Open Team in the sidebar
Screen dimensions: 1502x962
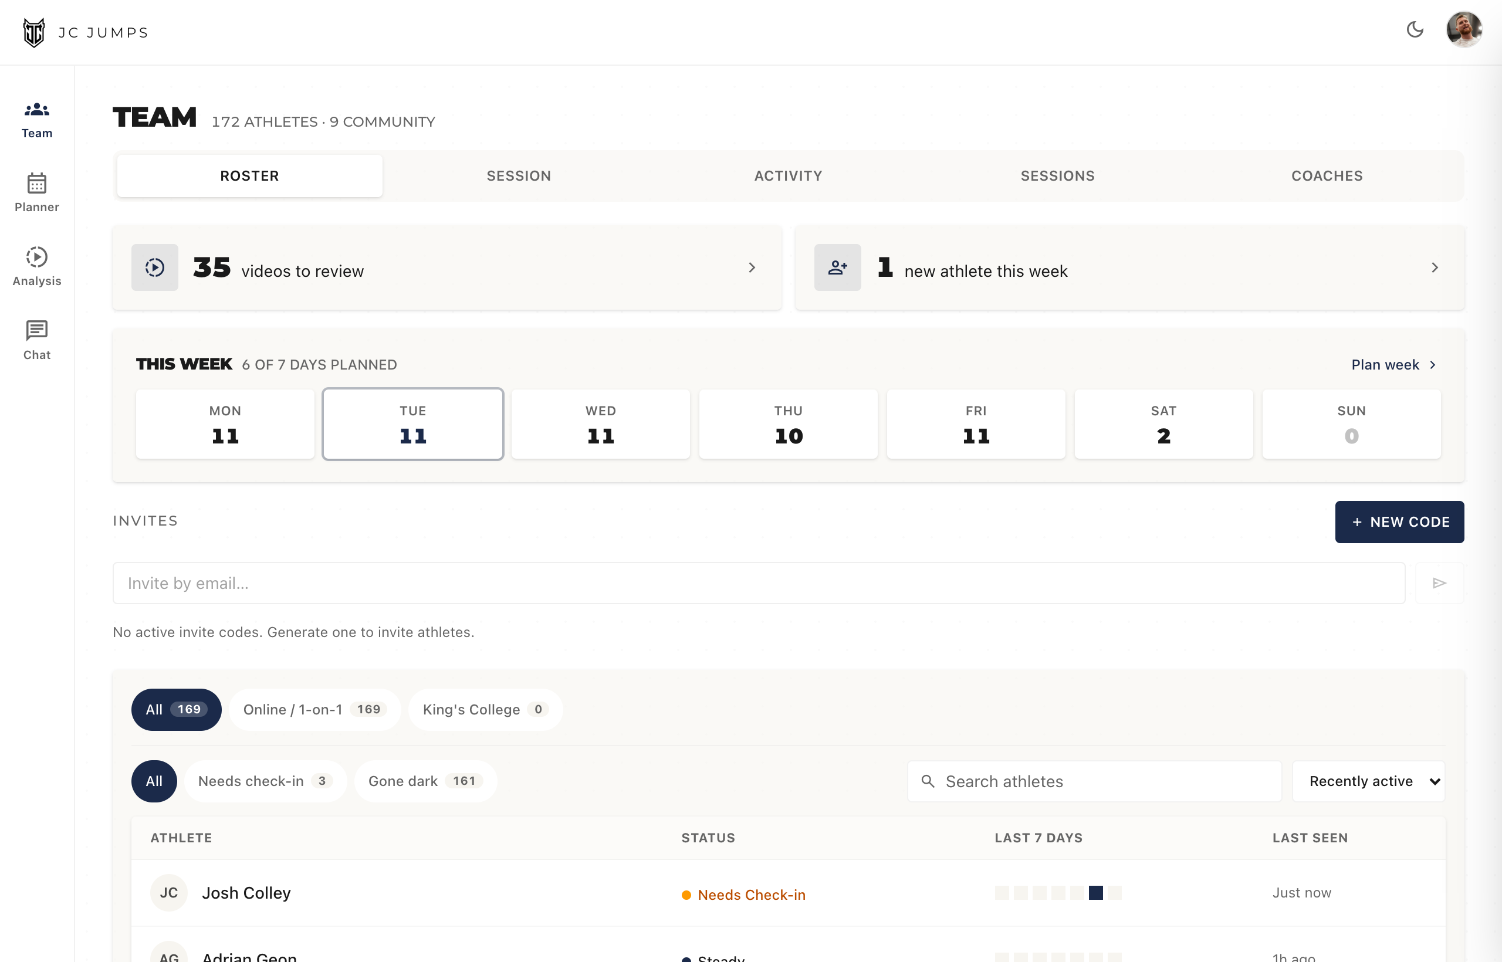pos(37,120)
